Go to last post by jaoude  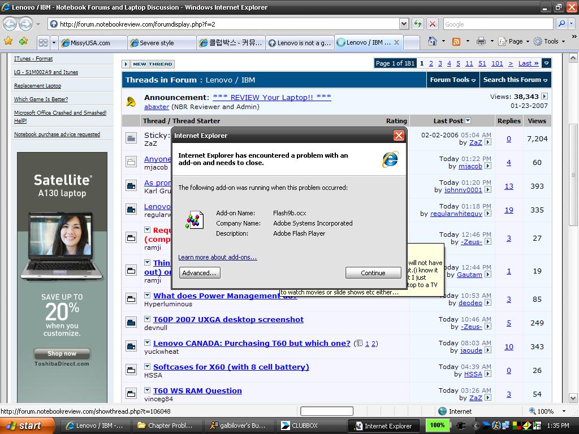point(488,350)
